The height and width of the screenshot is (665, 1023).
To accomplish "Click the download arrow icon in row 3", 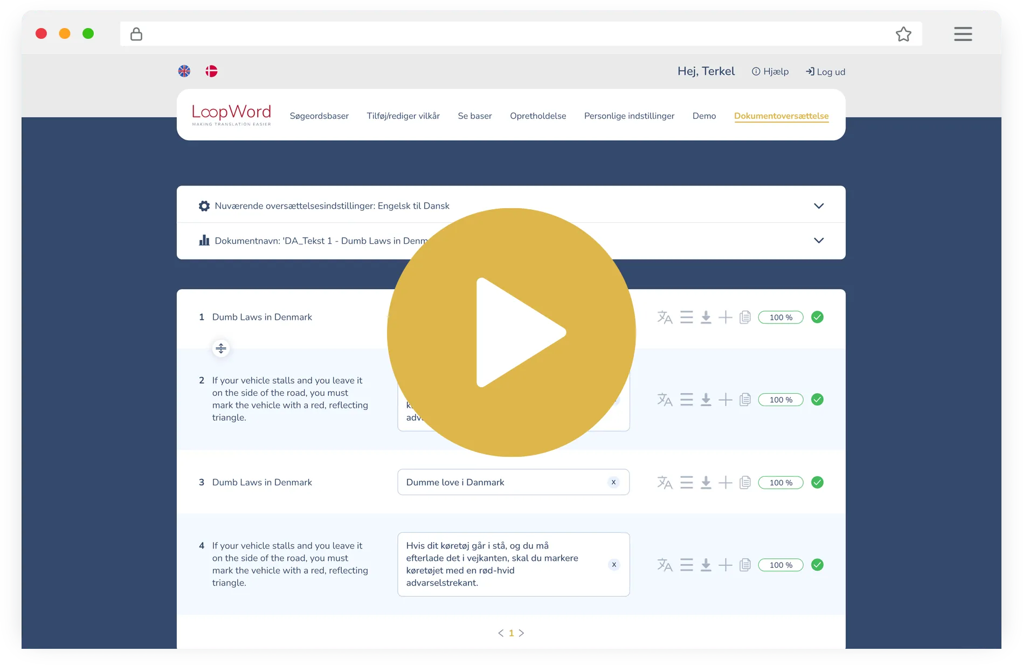I will coord(706,482).
